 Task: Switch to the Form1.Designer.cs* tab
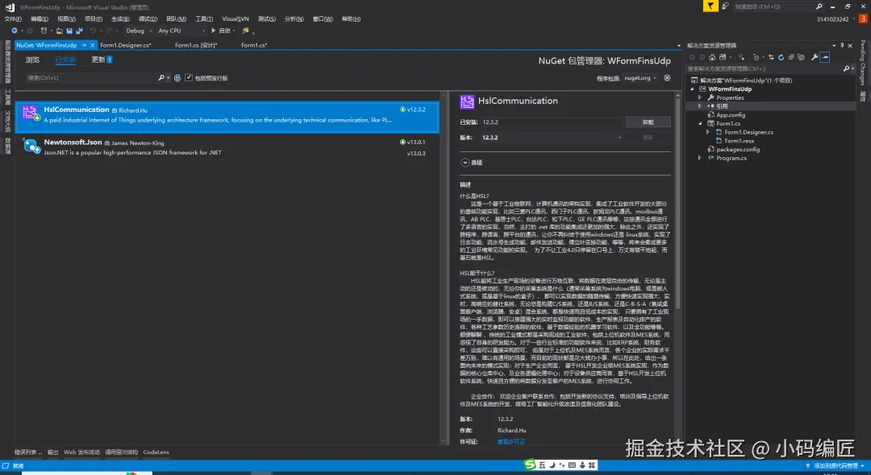click(x=126, y=45)
